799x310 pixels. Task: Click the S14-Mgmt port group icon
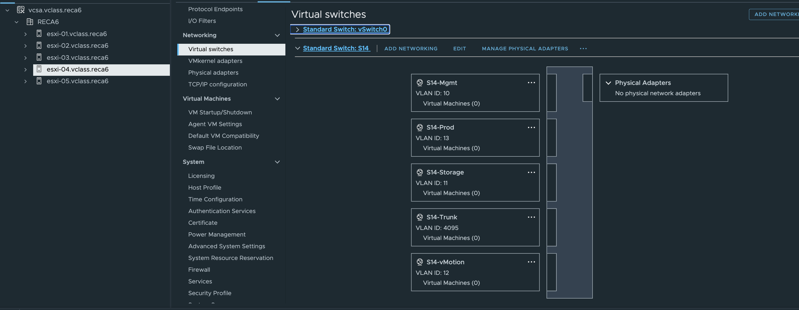(420, 83)
